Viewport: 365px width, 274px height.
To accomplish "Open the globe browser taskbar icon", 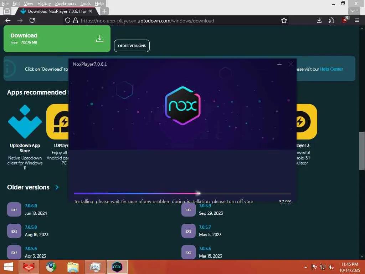I will coord(51,267).
